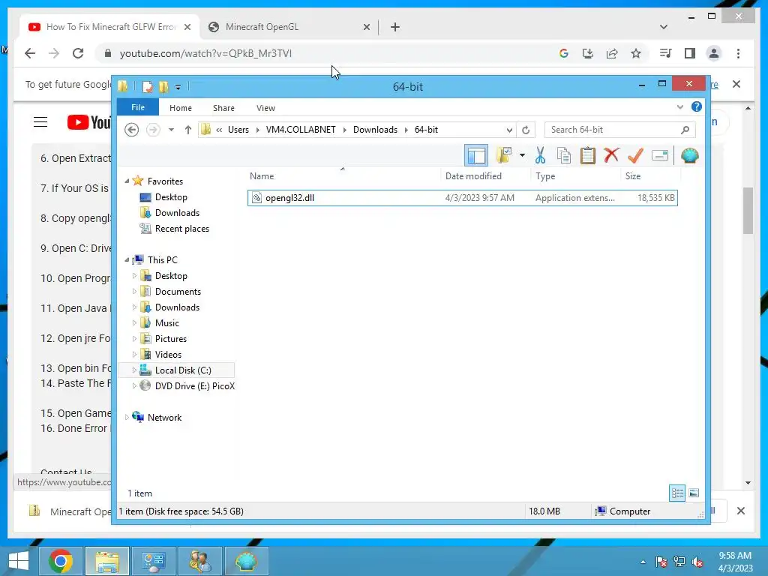The height and width of the screenshot is (576, 768).
Task: Click the orange checkmark Properties icon
Action: [x=635, y=156]
